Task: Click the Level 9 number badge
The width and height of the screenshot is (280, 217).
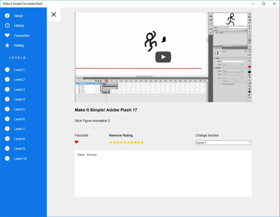Action: (x=7, y=148)
